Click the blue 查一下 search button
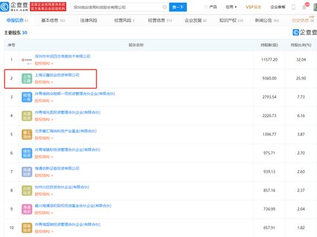 pyautogui.click(x=178, y=7)
